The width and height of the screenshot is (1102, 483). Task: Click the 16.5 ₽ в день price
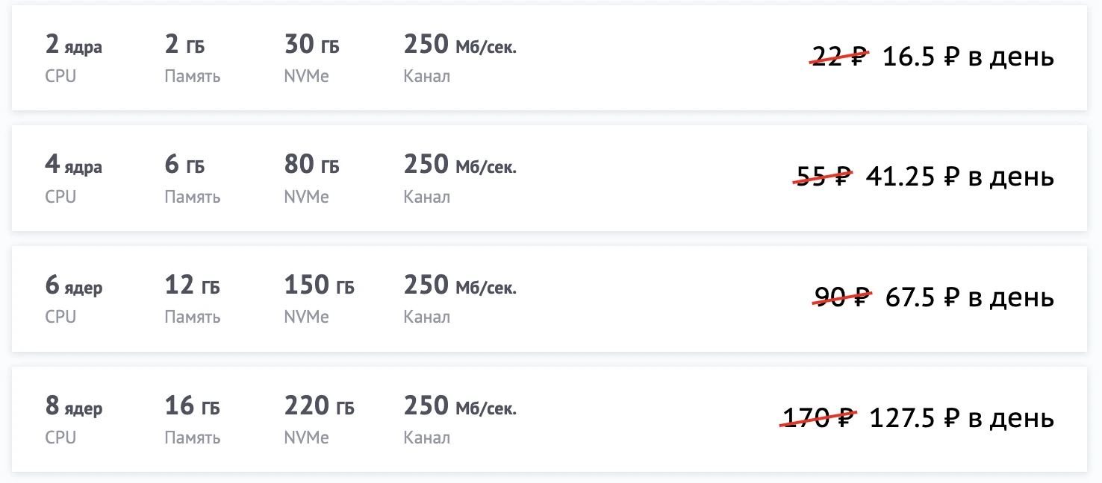pos(968,57)
